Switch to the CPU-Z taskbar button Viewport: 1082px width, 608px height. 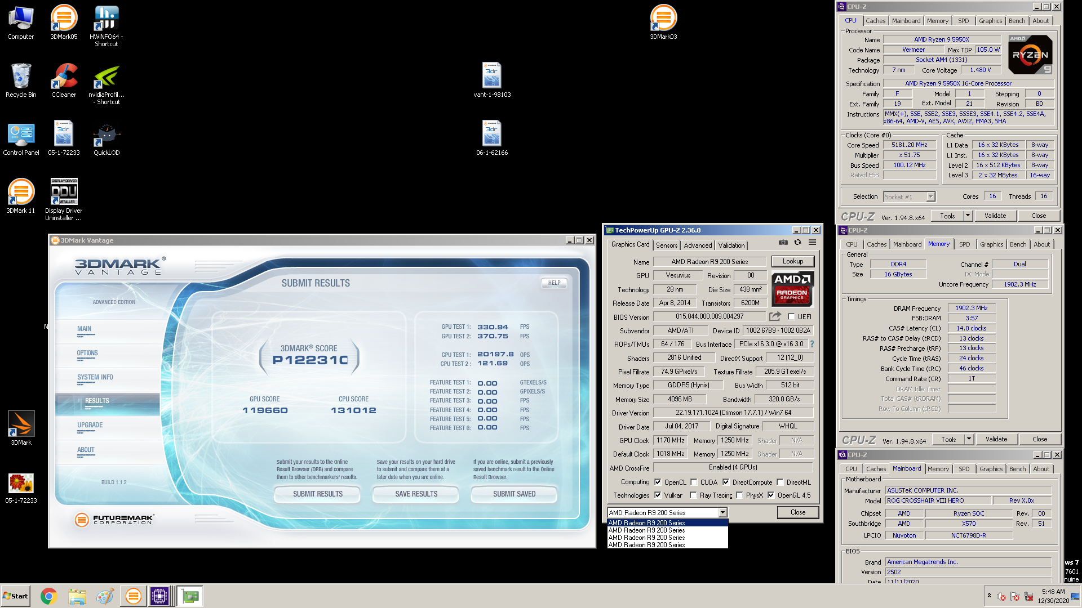coord(159,596)
